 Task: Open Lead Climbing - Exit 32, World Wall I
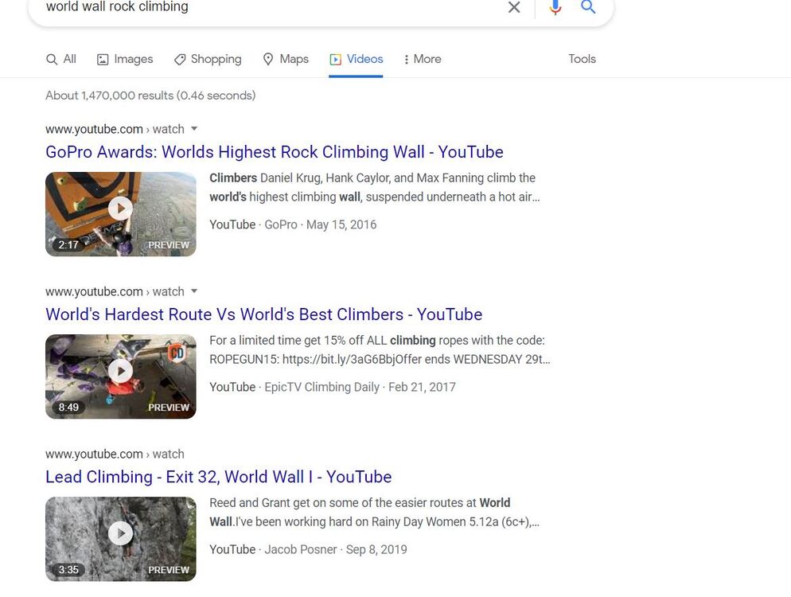coord(218,477)
